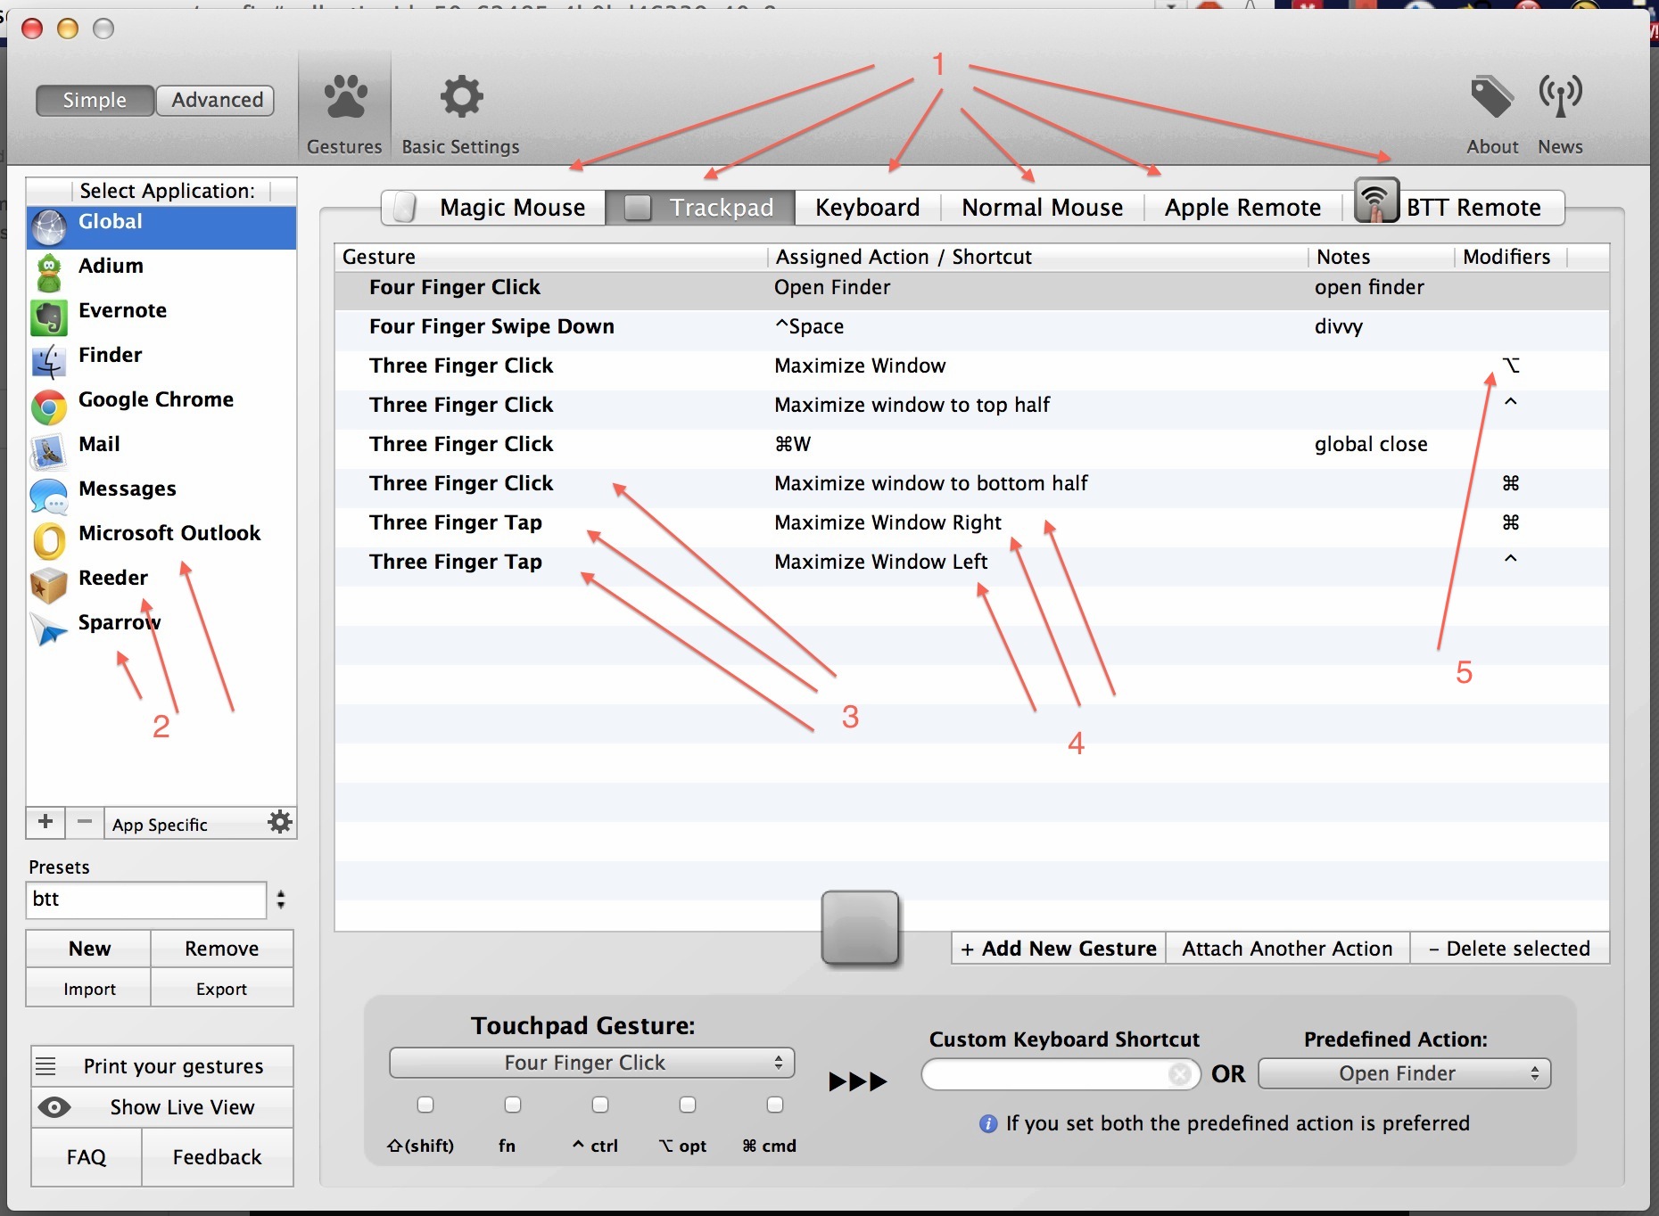Click the App Specific gear icon
1659x1216 pixels.
tap(280, 822)
